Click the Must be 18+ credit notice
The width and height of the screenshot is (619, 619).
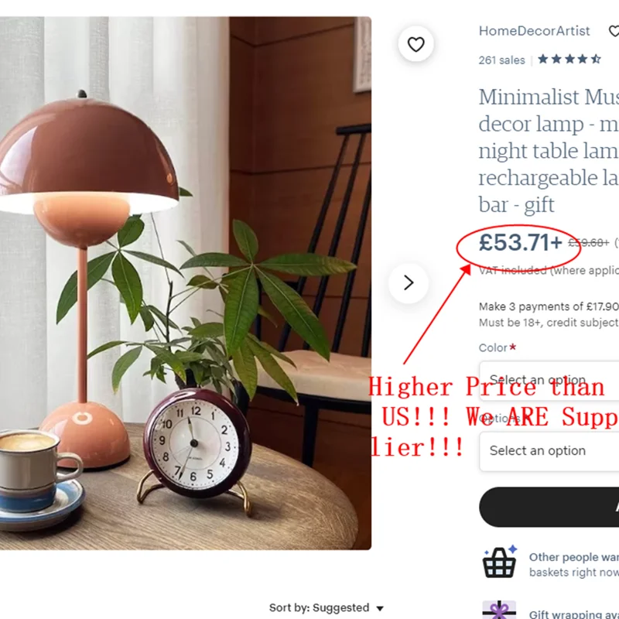click(x=549, y=323)
